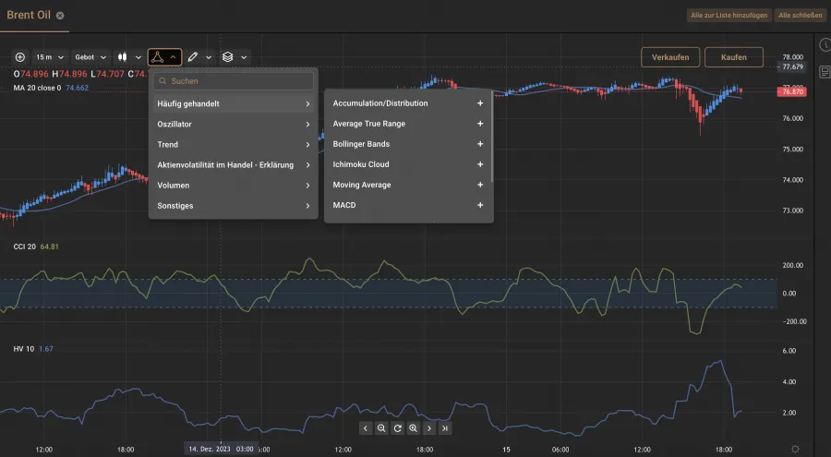
Task: Expand the Oszillator indicator category
Action: tap(233, 124)
